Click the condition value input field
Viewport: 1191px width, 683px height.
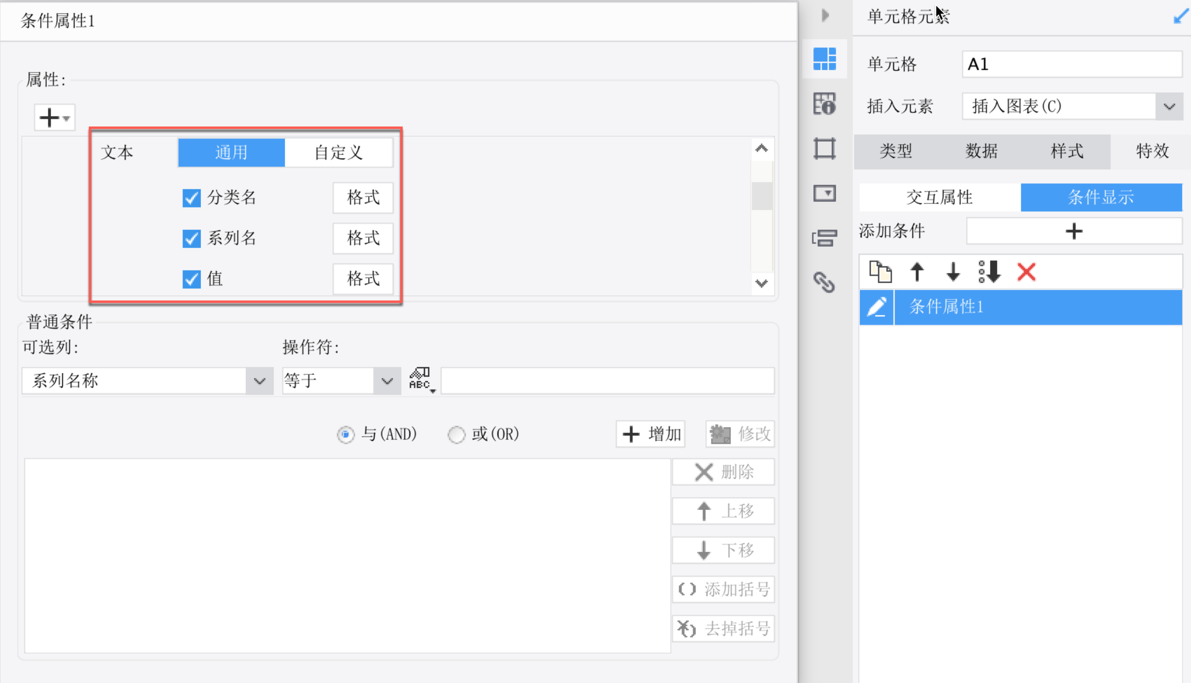607,381
